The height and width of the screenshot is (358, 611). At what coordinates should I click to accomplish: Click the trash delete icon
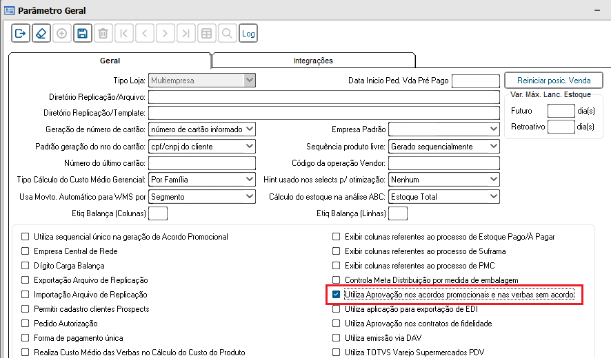pos(103,34)
